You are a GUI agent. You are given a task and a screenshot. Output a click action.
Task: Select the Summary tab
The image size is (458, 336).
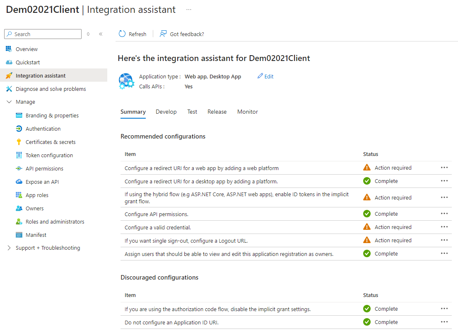pyautogui.click(x=133, y=112)
